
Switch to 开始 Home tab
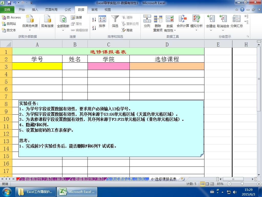(21, 10)
